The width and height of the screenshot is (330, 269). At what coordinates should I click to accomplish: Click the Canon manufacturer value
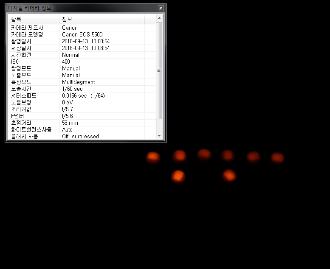(70, 28)
